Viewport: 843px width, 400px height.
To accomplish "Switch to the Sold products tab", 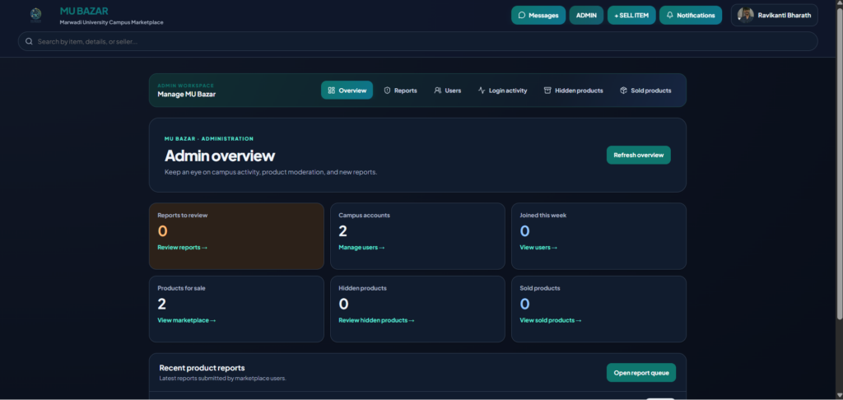I will tap(645, 91).
